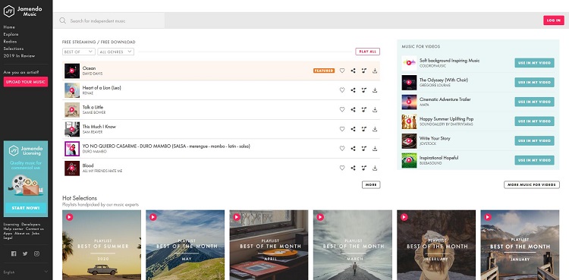Share Heart of a Lion (Leo)
569x280 pixels.
(x=353, y=90)
